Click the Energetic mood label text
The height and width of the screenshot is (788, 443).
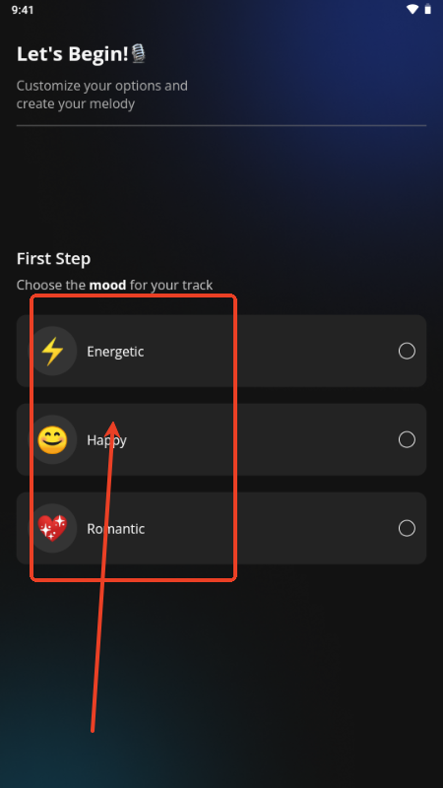115,352
